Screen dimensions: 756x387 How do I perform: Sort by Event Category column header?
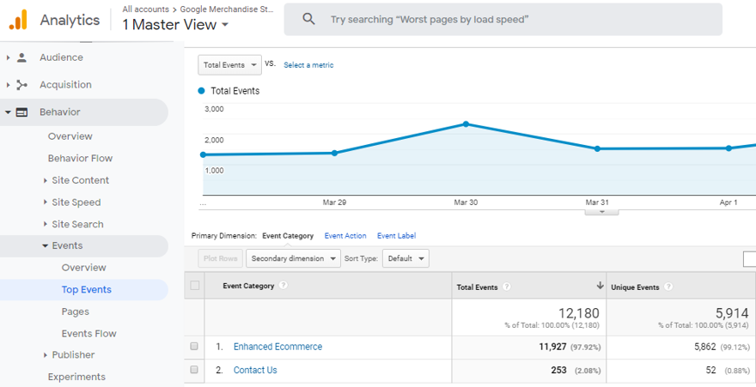[x=248, y=286]
